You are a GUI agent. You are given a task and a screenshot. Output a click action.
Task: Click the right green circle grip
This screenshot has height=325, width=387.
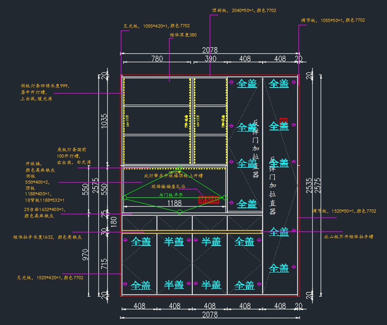225,197
